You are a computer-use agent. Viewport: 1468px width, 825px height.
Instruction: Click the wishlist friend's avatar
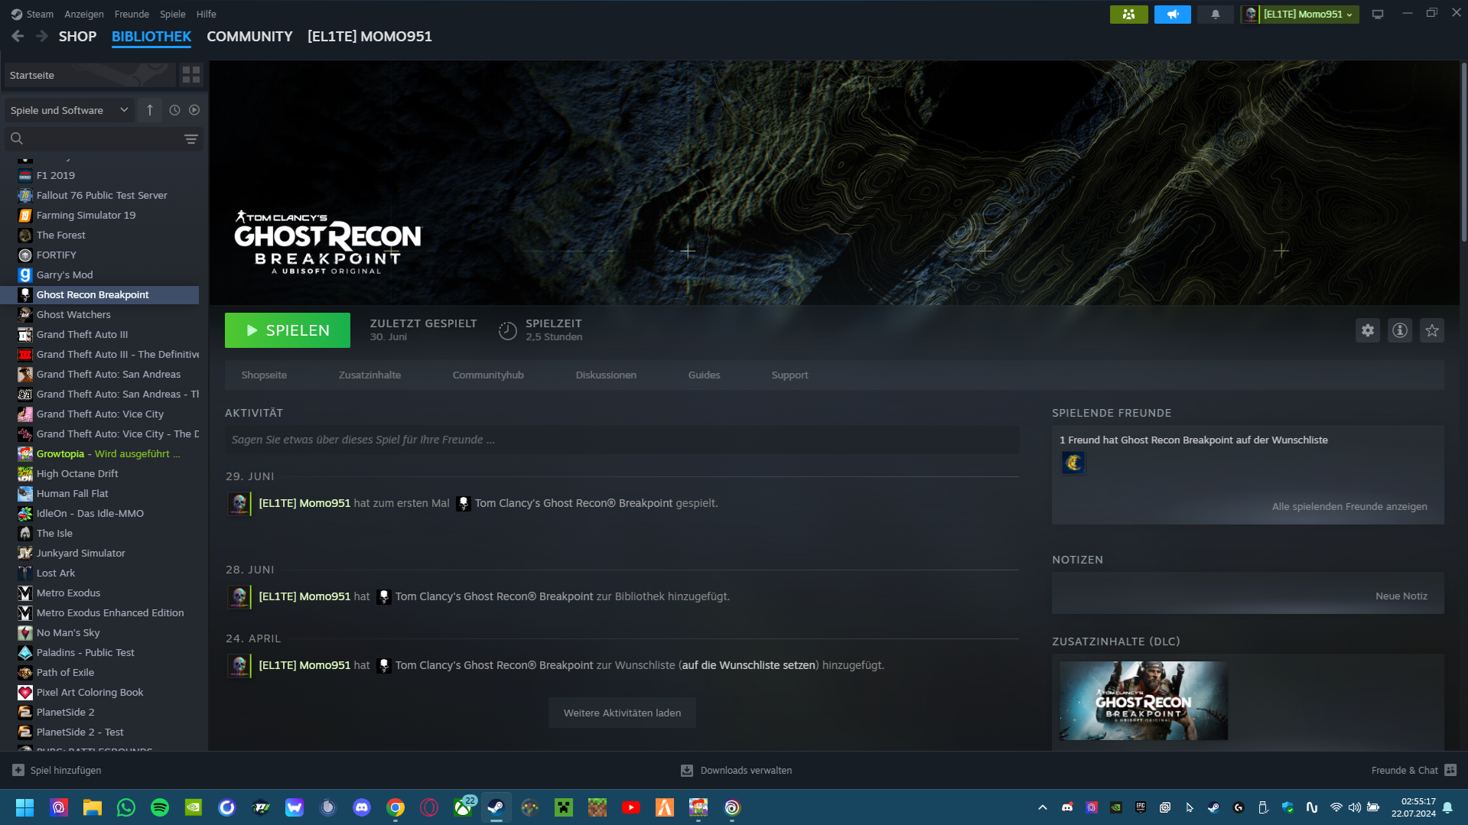[1073, 463]
